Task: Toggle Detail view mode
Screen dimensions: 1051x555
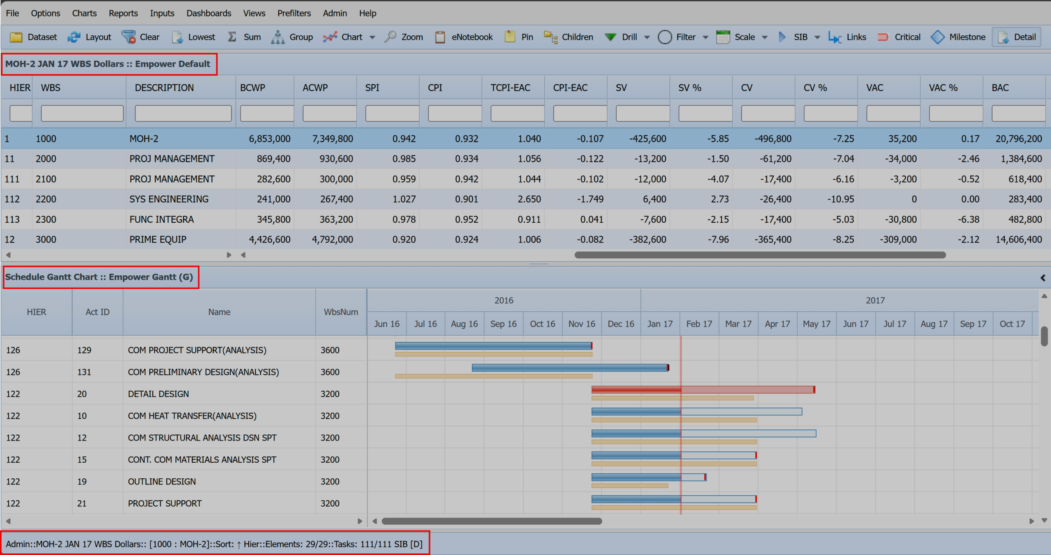Action: 1017,37
